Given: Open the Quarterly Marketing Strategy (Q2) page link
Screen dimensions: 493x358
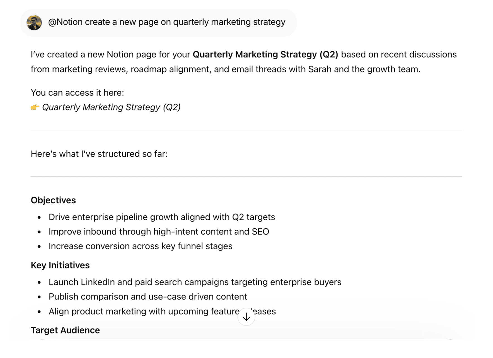Looking at the screenshot, I should point(111,107).
